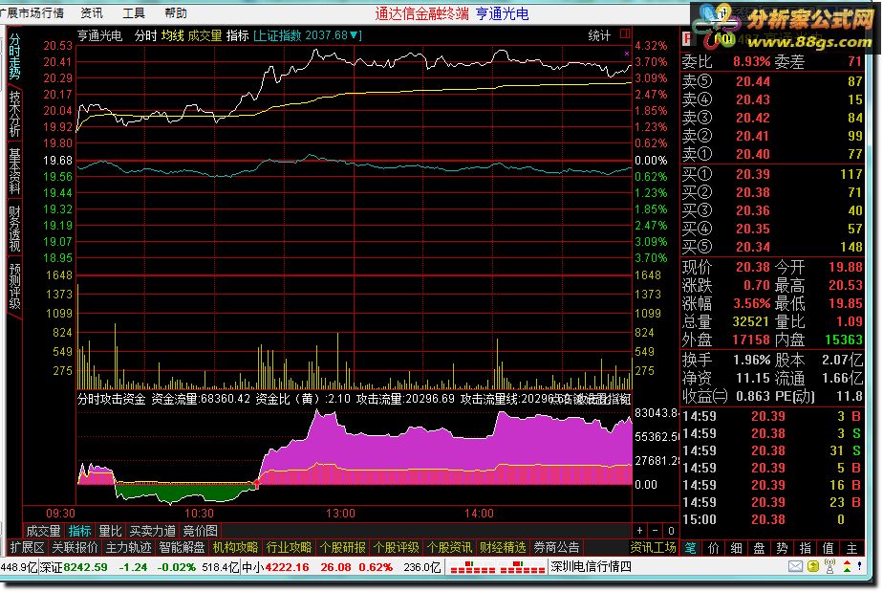Click the 卖⑤ price 20.44
Image resolution: width=883 pixels, height=592 pixels.
[x=753, y=81]
